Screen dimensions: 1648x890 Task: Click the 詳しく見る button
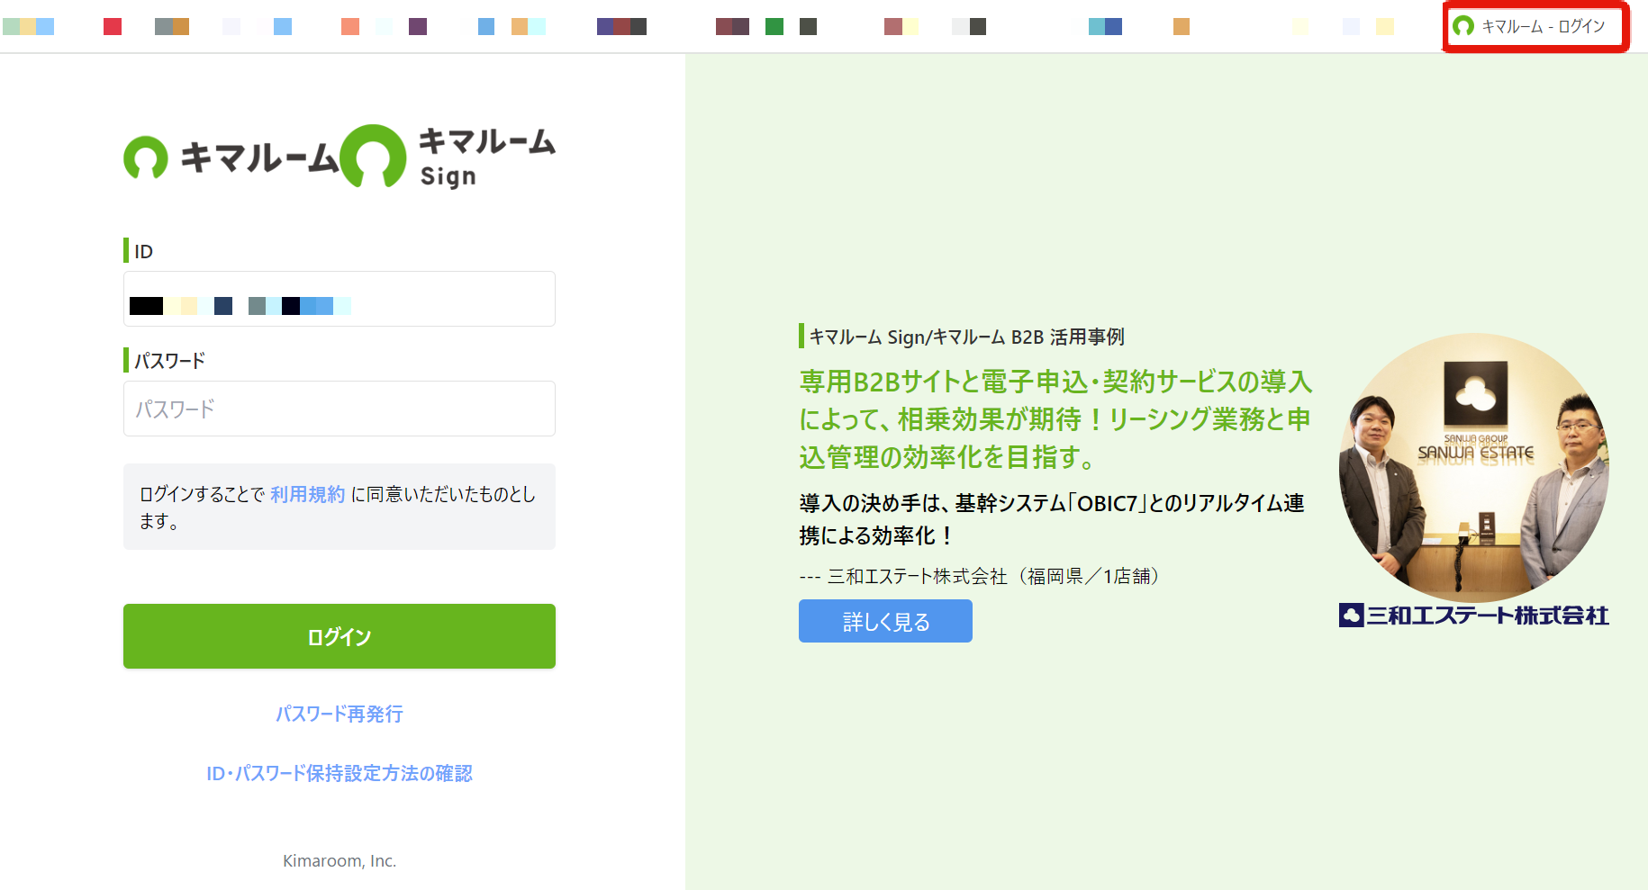885,621
